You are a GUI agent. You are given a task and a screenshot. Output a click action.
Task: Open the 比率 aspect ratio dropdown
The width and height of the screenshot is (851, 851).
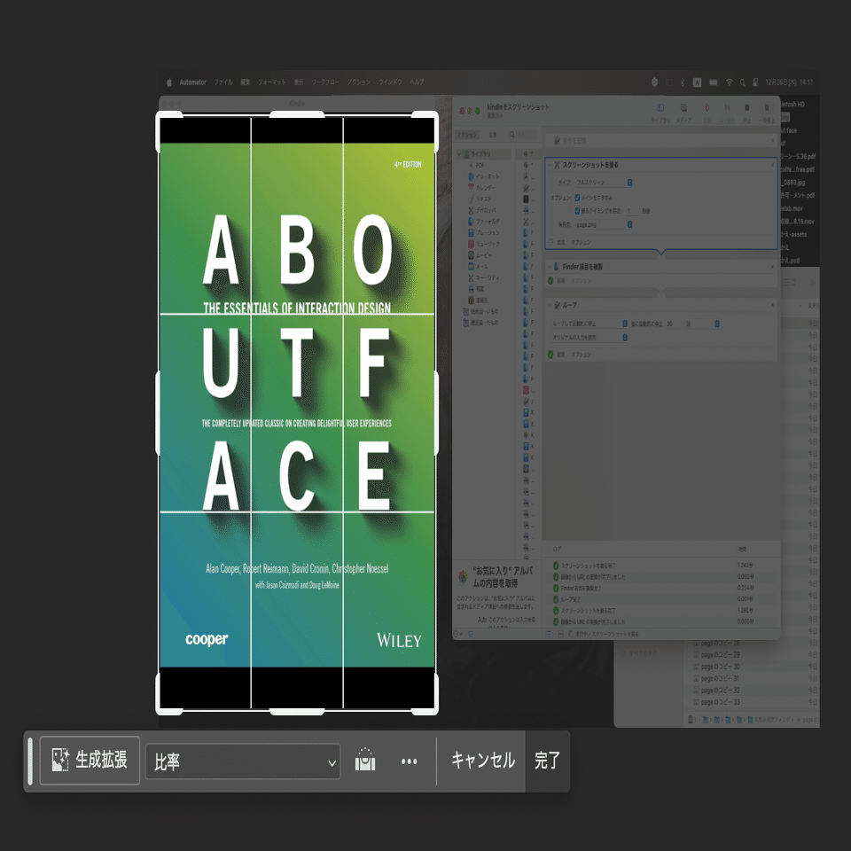click(243, 761)
